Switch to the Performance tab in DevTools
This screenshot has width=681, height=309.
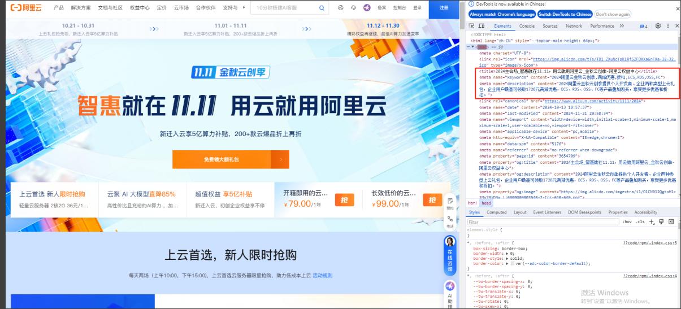602,26
